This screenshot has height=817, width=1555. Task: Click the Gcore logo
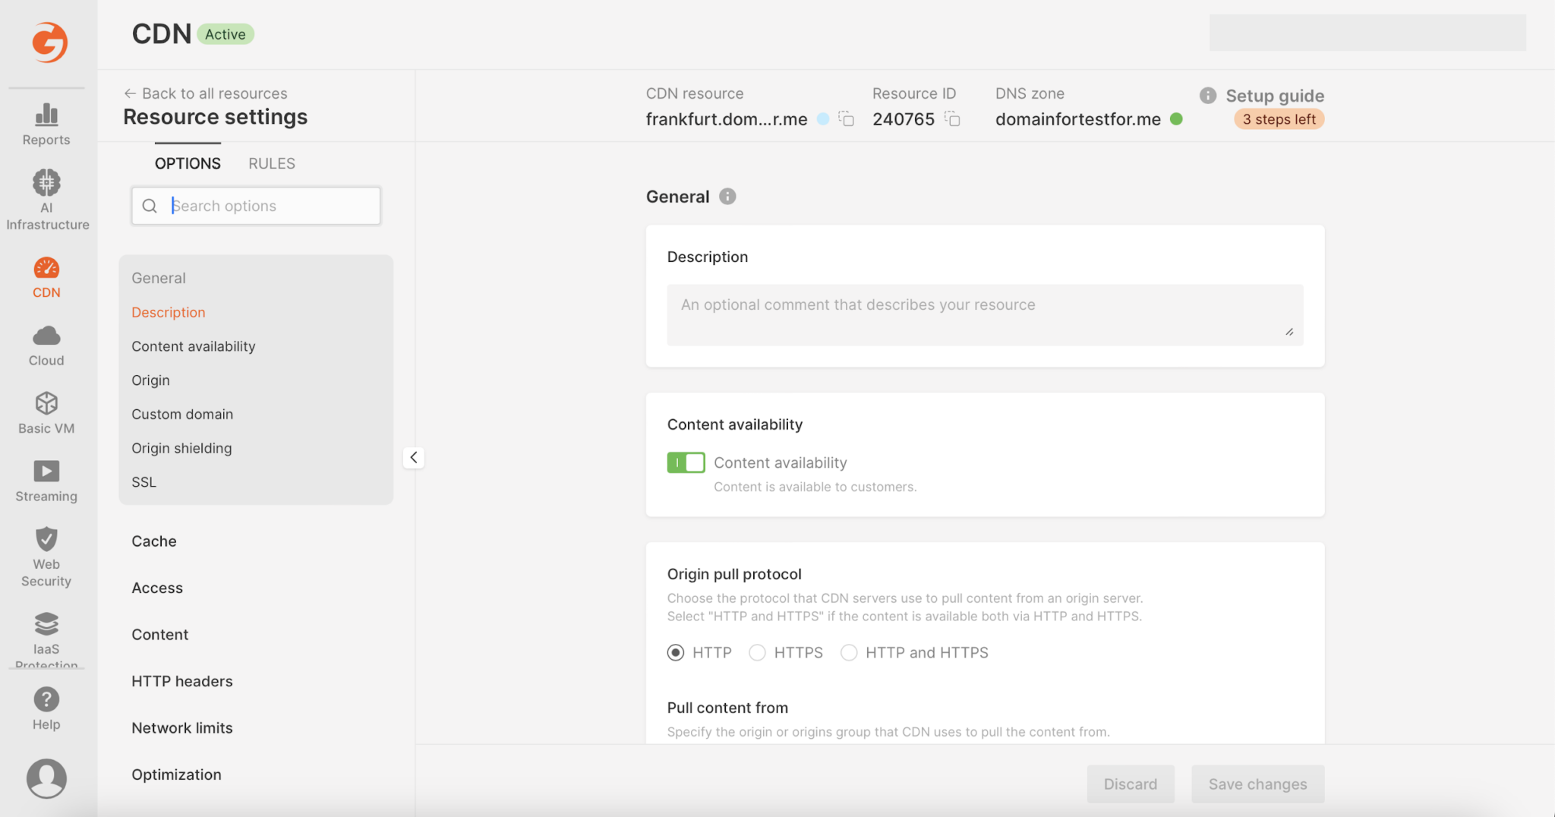[x=49, y=43]
